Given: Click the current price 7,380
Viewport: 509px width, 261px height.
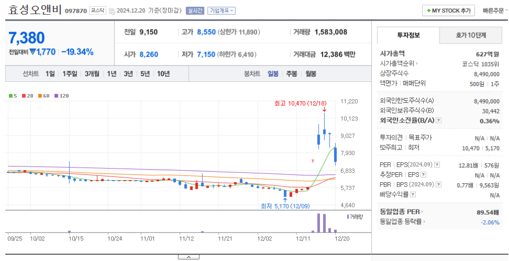Looking at the screenshot, I should coord(27,38).
